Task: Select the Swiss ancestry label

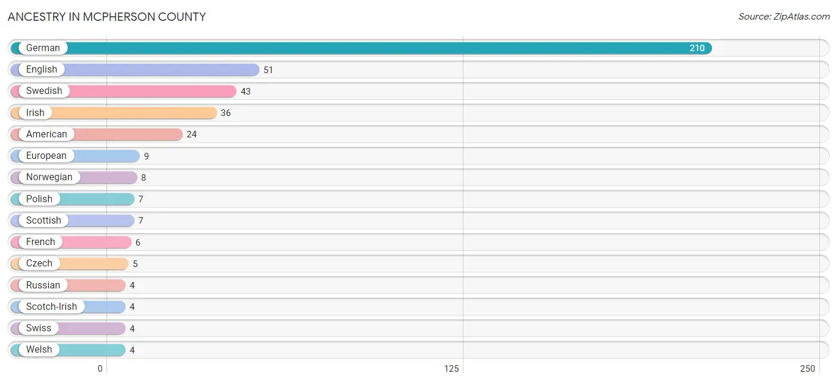Action: [x=39, y=328]
